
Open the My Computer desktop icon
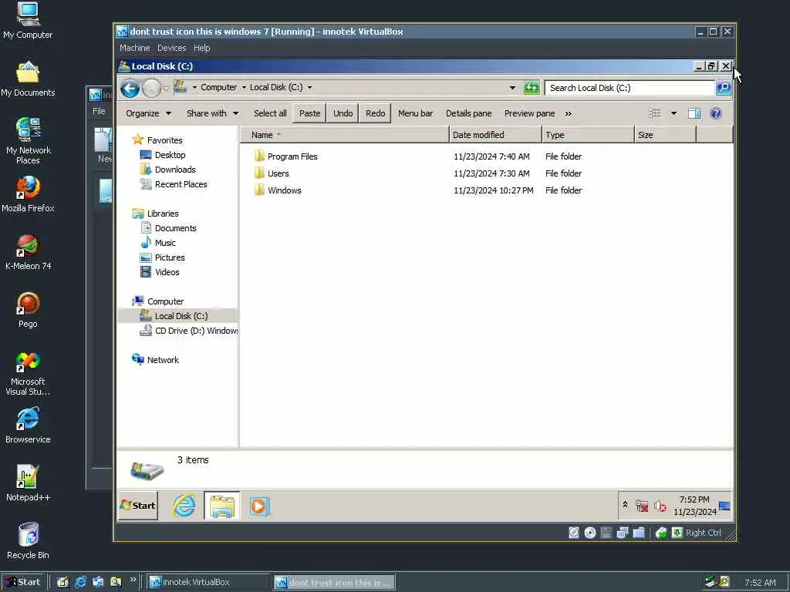28,20
